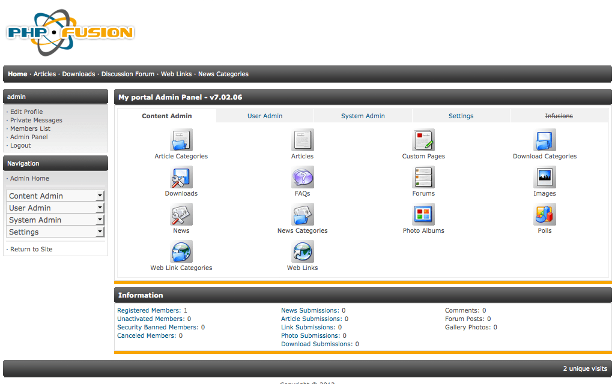This screenshot has height=384, width=615.
Task: Expand the Settings dropdown in sidebar
Action: (x=55, y=232)
